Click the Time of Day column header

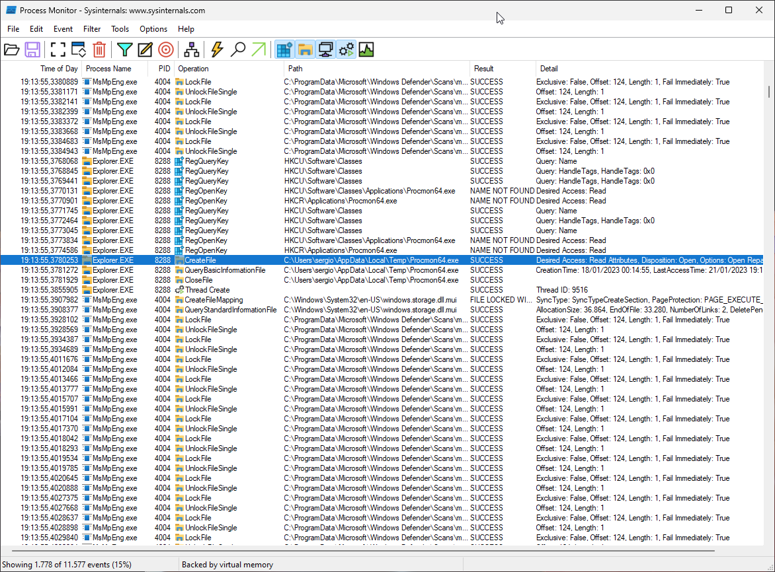coord(41,69)
